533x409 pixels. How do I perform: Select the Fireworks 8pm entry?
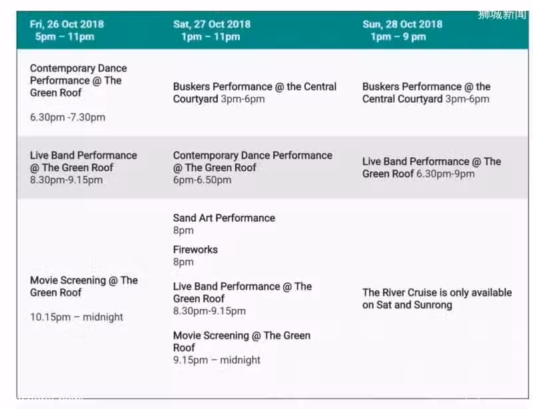pos(195,255)
